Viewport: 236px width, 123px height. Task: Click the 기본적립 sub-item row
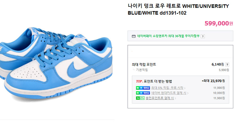[x=181, y=70]
